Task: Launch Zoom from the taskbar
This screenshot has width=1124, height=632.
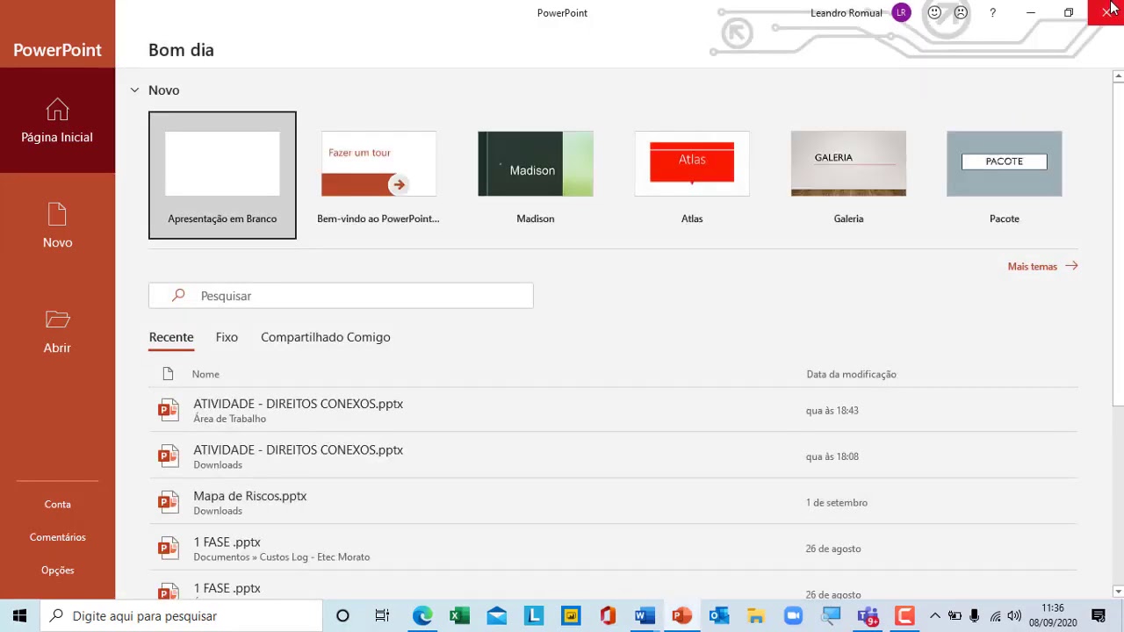Action: pyautogui.click(x=793, y=616)
